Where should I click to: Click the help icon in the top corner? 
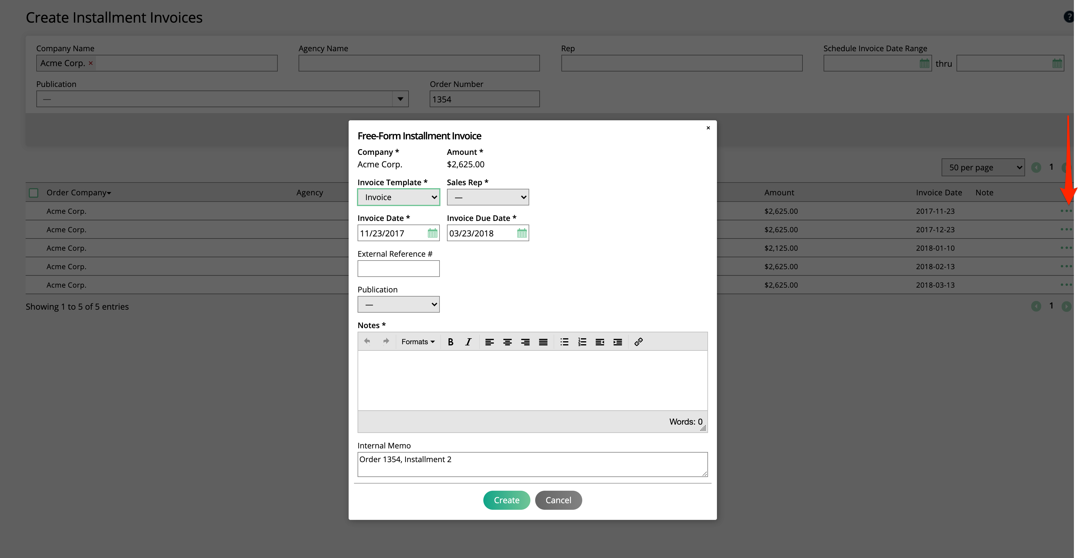[1069, 17]
